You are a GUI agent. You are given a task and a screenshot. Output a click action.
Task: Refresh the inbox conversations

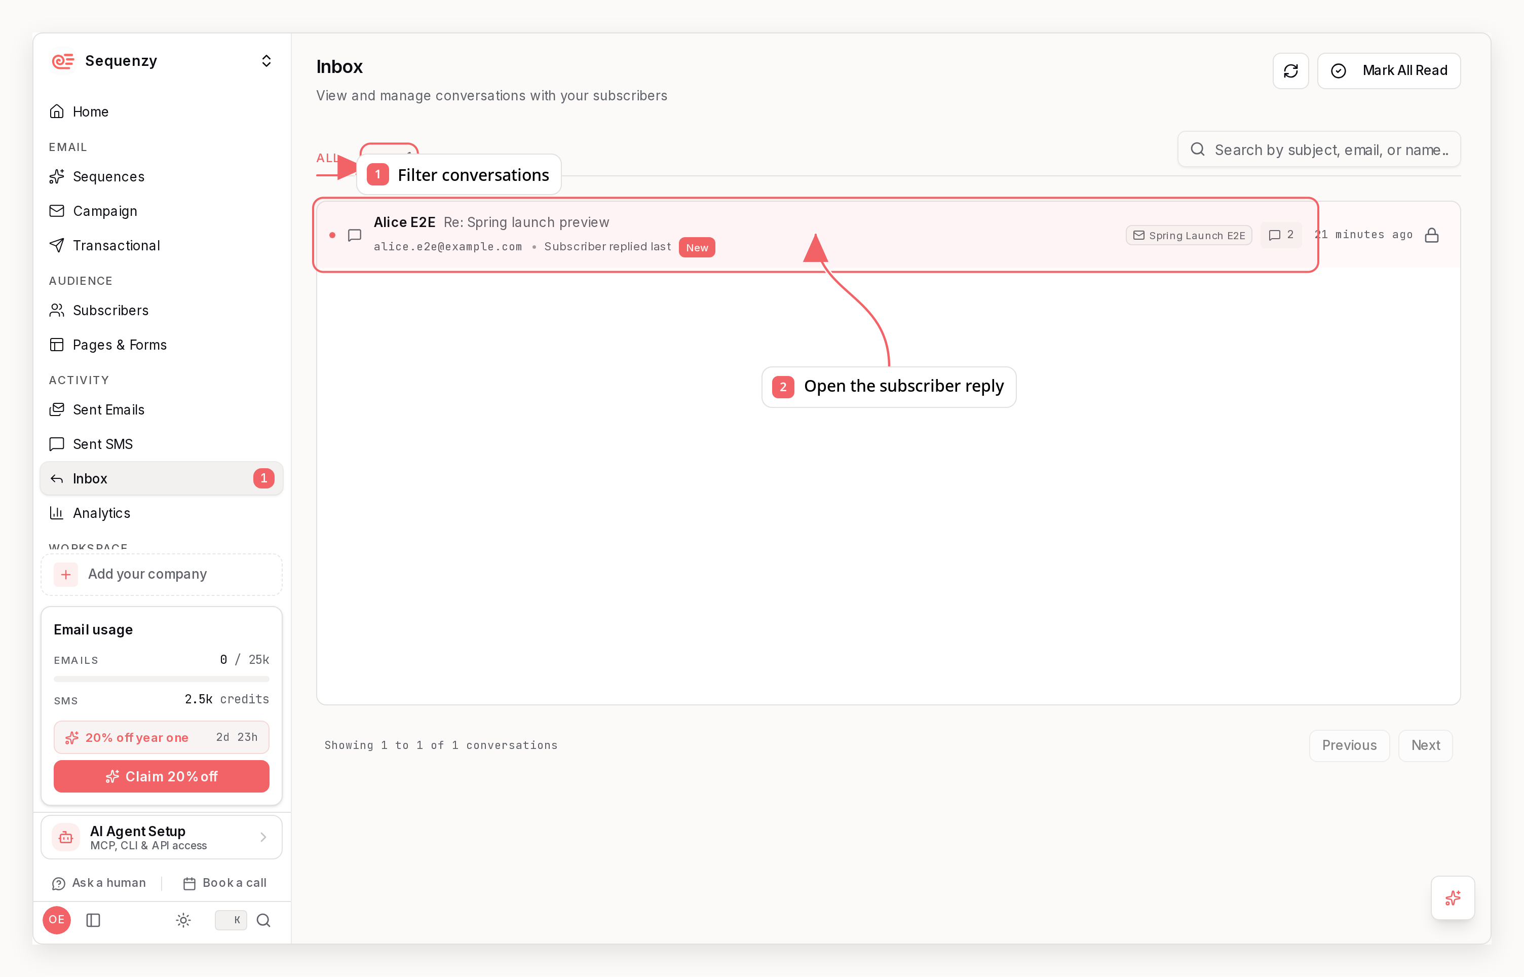coord(1290,70)
